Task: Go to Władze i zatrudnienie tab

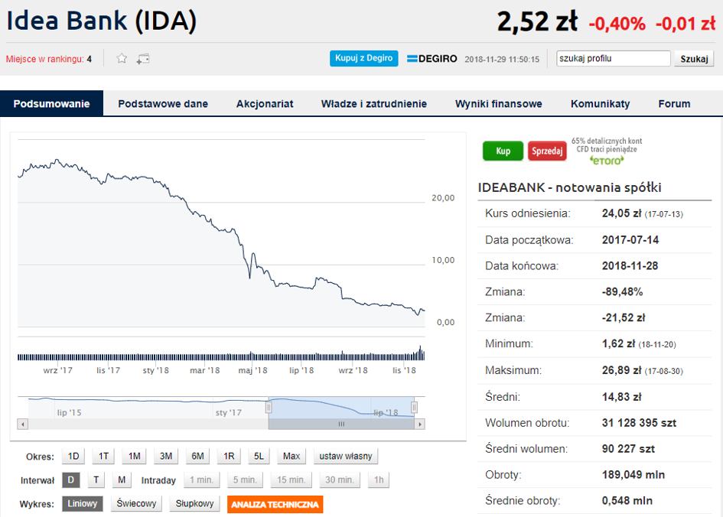Action: pyautogui.click(x=374, y=104)
